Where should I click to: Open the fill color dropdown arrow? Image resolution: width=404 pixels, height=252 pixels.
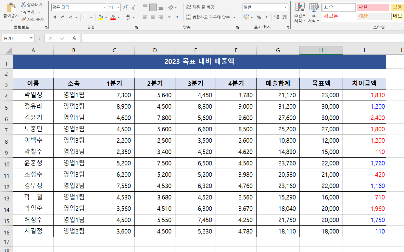106,17
